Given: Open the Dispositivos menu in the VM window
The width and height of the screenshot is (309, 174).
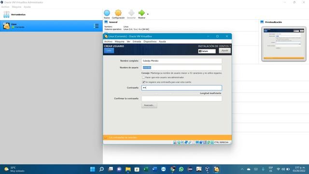Looking at the screenshot, I should [150, 42].
